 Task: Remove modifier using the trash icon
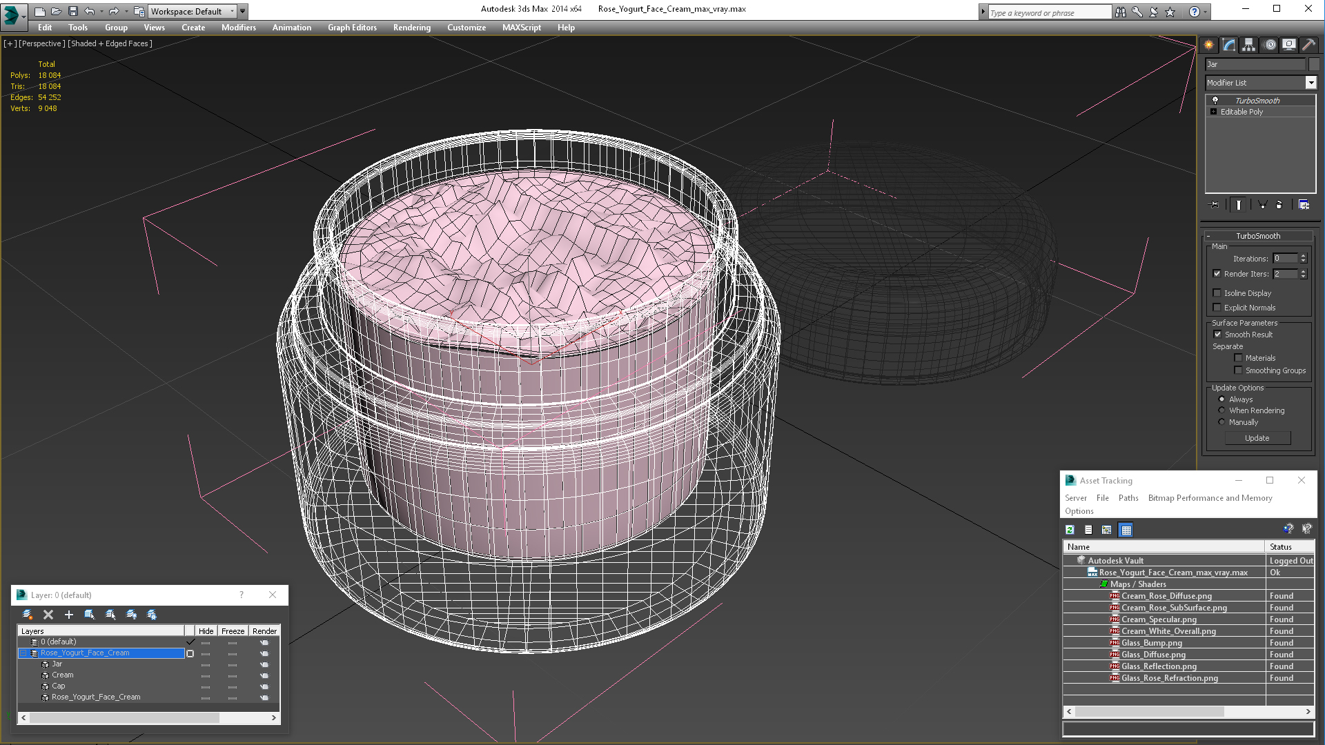point(1279,205)
